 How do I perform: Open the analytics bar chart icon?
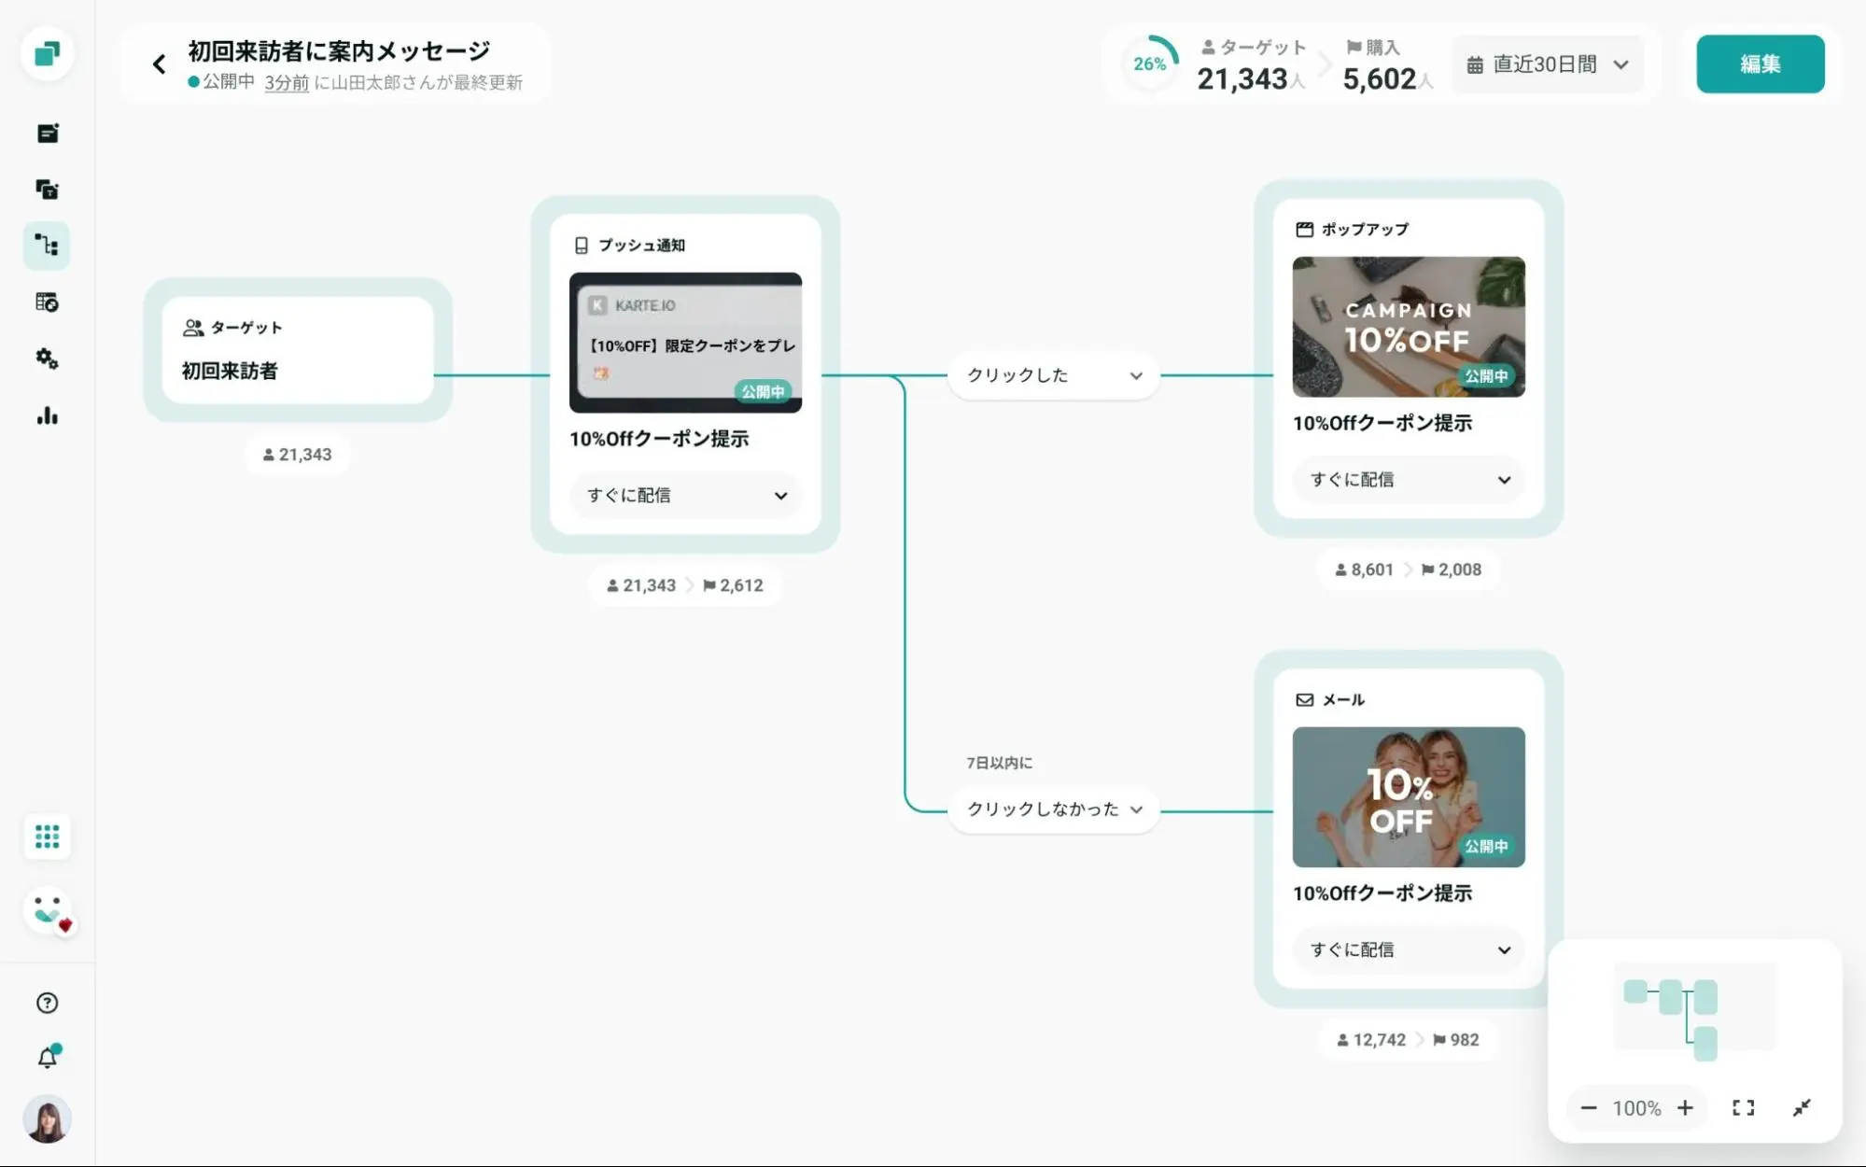pyautogui.click(x=47, y=415)
